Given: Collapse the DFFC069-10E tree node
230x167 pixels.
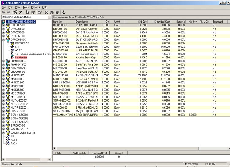Looking at the screenshot, I should pos(3,39).
